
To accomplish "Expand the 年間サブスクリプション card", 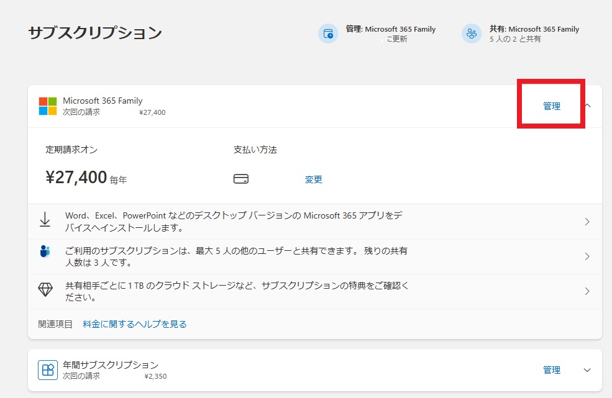I will (588, 370).
